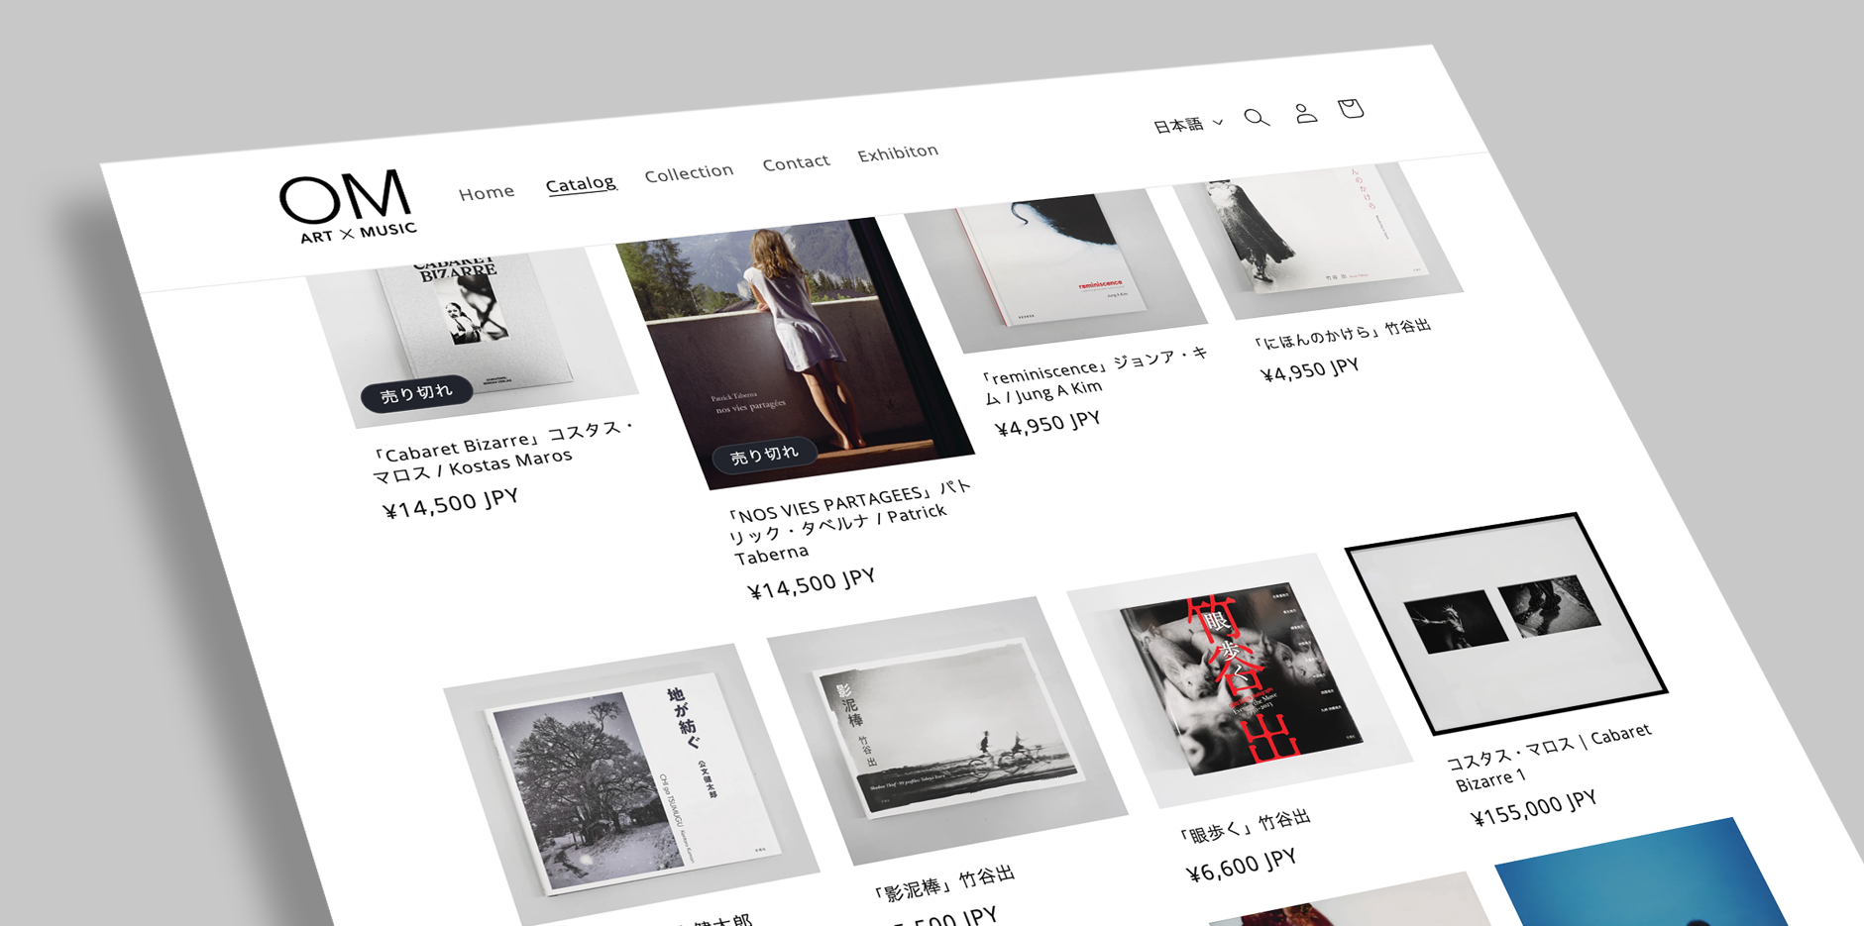Viewport: 1864px width, 926px height.
Task: Open the Contact menu item
Action: [x=796, y=162]
